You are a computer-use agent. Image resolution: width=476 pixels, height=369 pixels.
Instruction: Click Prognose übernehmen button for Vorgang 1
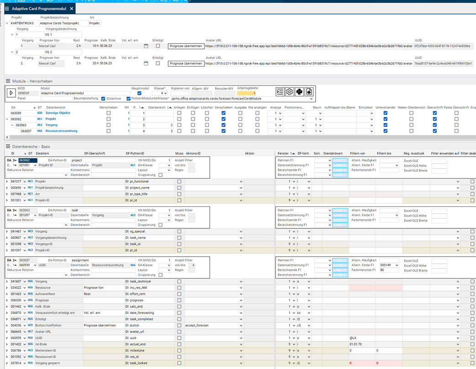point(186,46)
